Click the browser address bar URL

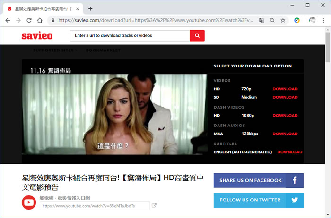156,20
